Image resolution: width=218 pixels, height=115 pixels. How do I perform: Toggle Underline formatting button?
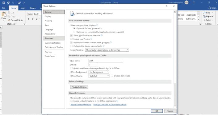click(x=36, y=19)
